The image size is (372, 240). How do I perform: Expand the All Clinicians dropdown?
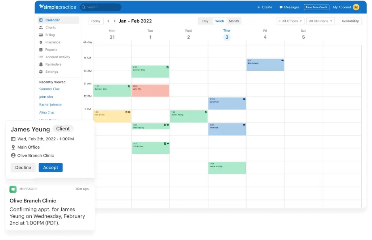point(321,21)
